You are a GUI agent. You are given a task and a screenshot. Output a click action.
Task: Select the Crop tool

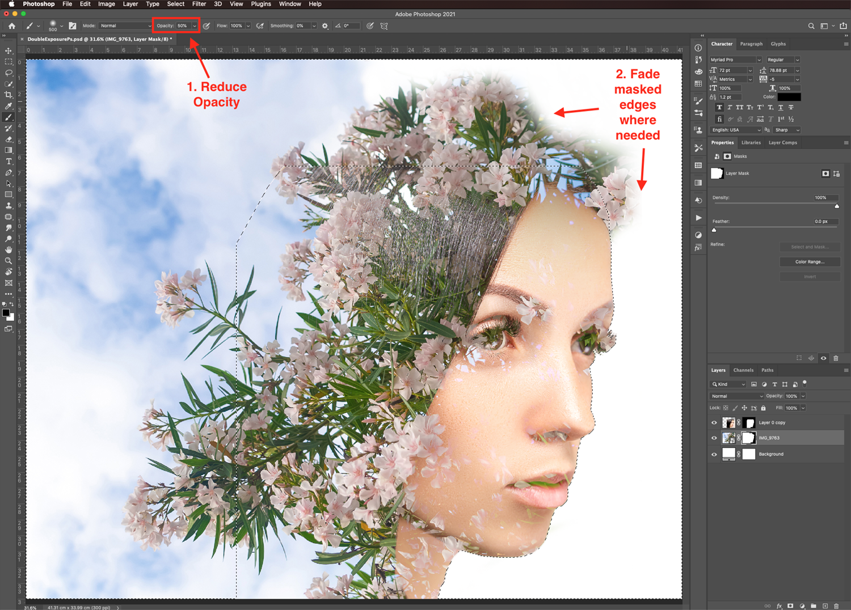pos(9,95)
